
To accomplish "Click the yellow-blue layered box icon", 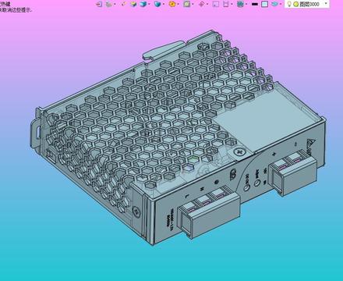I will 133,4.
